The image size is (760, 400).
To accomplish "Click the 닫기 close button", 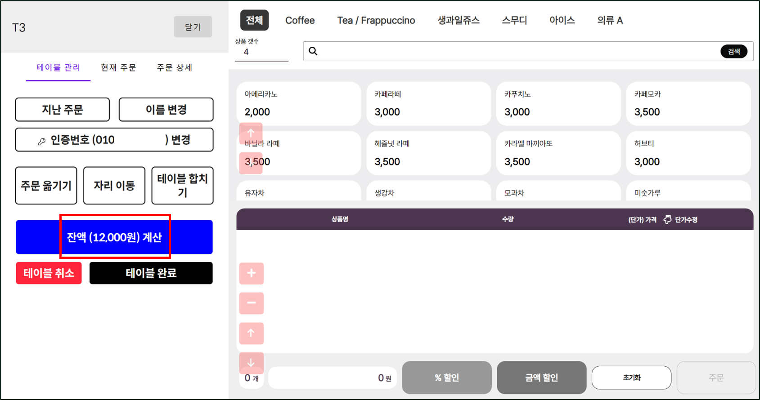I will pos(193,27).
